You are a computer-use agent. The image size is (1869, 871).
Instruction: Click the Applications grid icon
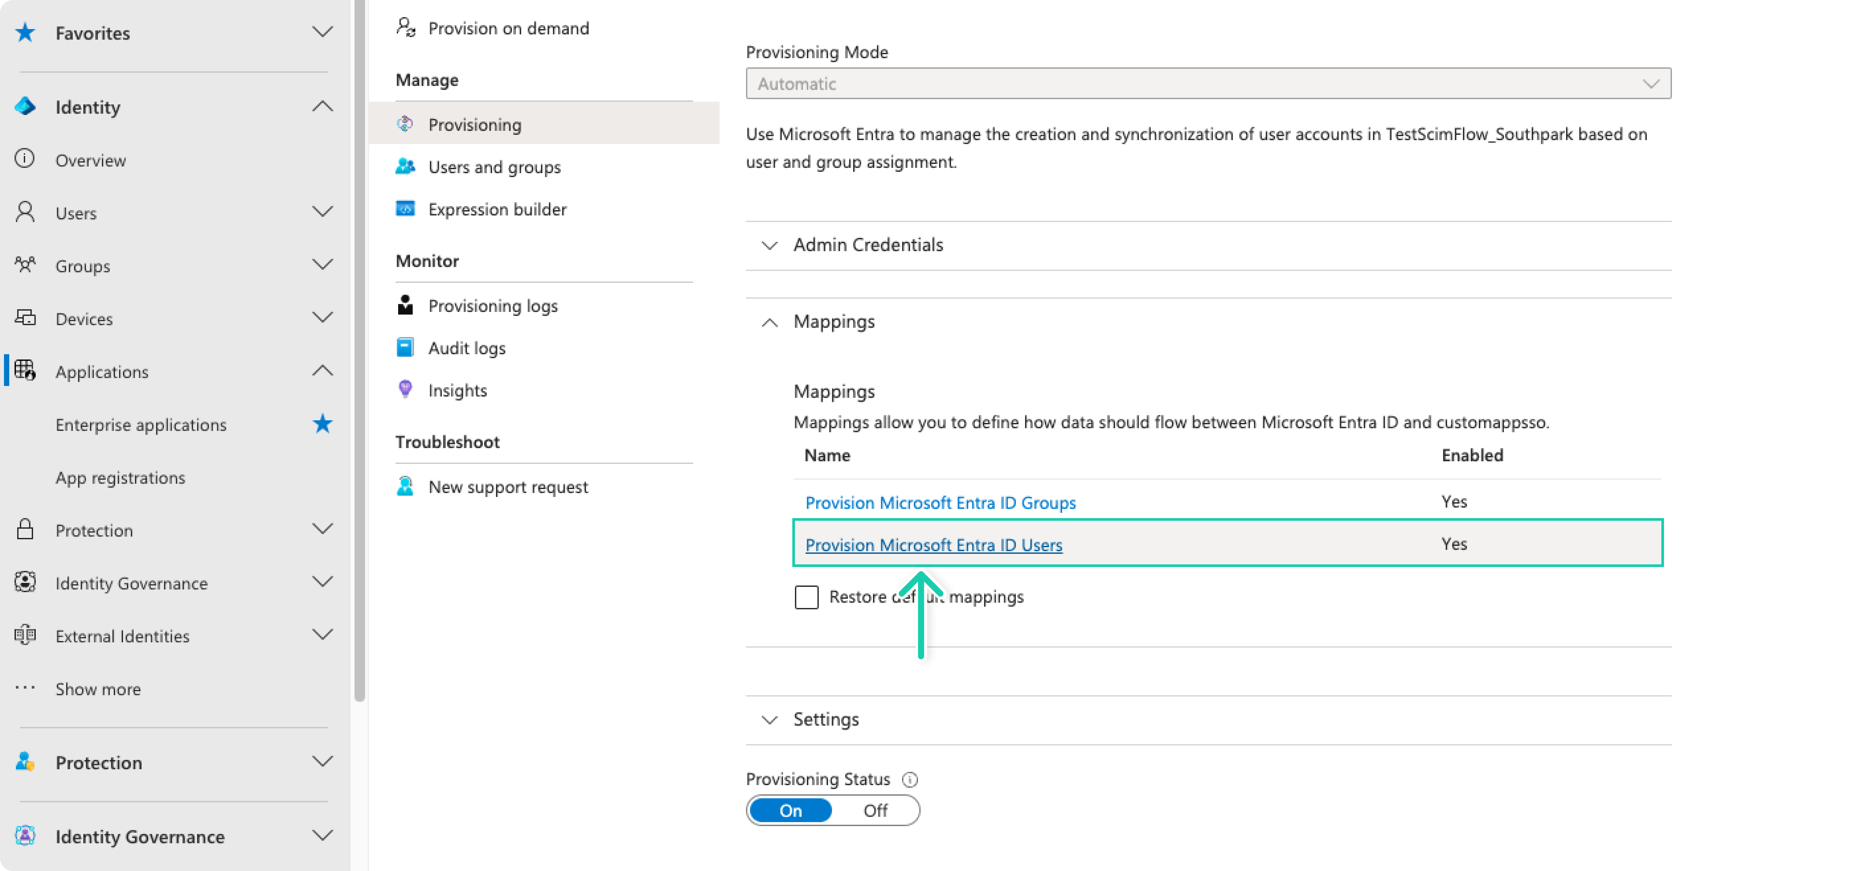25,371
